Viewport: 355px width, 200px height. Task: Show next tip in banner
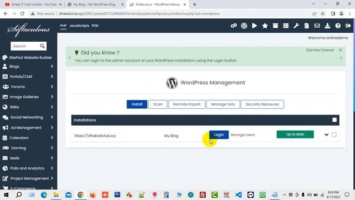[x=341, y=58]
